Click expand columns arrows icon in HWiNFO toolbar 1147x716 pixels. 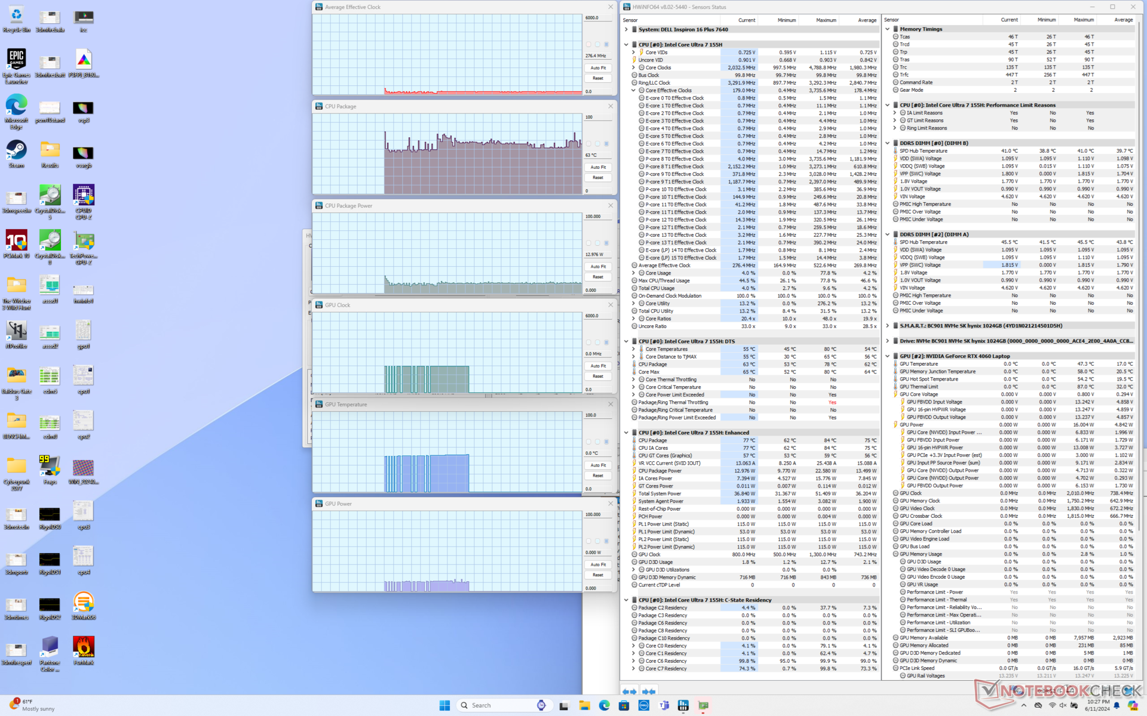point(629,692)
